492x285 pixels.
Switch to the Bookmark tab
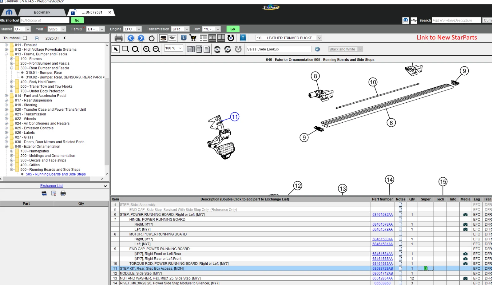(42, 12)
